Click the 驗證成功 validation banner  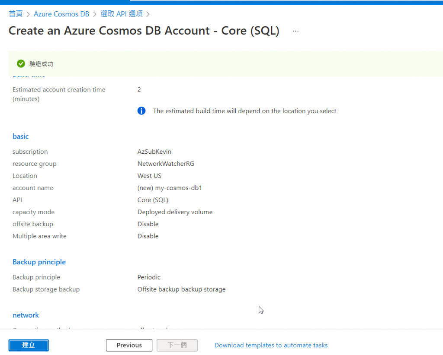coord(41,64)
